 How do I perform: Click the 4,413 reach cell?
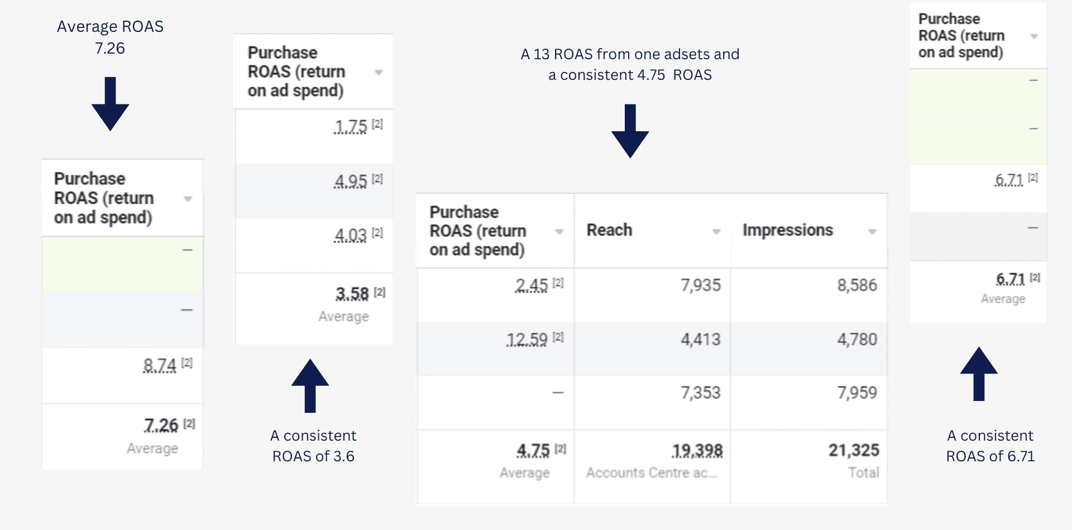pyautogui.click(x=700, y=339)
